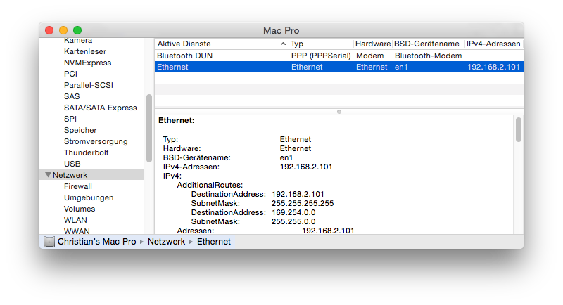Select Netzwerk in the sidebar
This screenshot has height=305, width=563.
[x=70, y=175]
